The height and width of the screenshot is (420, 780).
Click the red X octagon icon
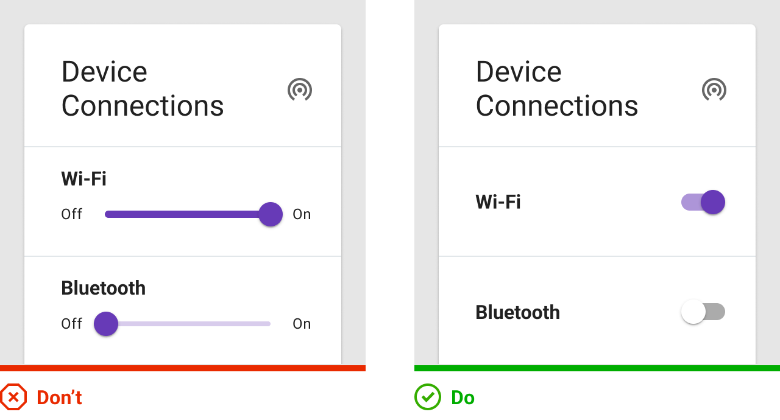pyautogui.click(x=13, y=397)
